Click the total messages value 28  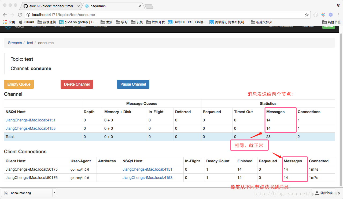click(x=268, y=137)
